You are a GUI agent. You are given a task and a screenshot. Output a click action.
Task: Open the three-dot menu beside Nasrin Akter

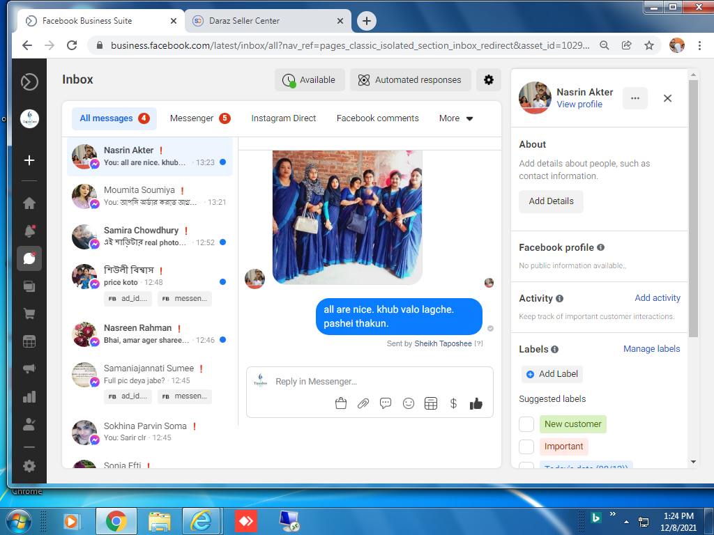(635, 98)
